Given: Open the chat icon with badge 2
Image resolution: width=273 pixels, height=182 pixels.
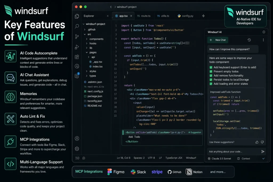Looking at the screenshot, I should point(77,76).
